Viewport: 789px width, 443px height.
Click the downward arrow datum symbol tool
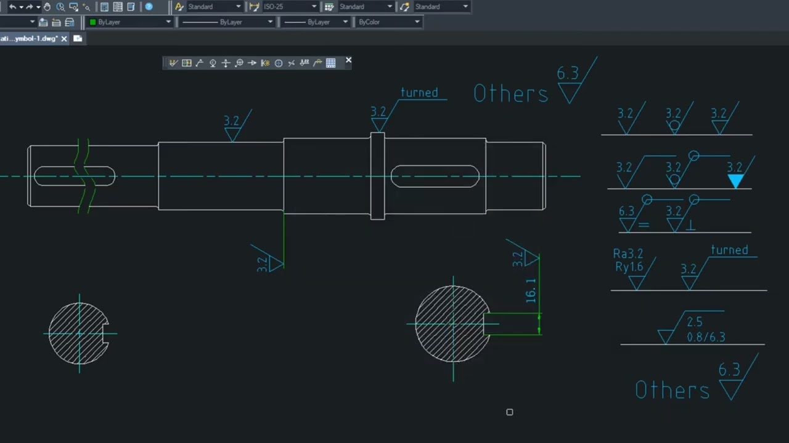226,63
